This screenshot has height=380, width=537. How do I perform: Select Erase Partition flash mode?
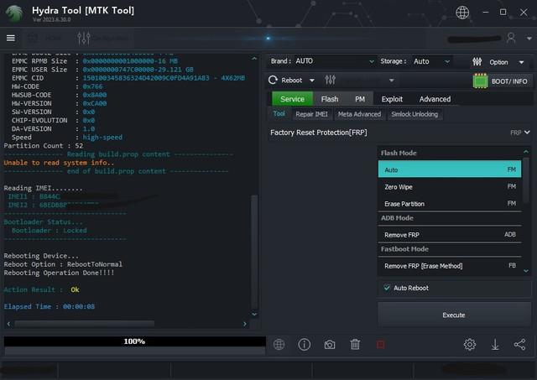coord(450,204)
